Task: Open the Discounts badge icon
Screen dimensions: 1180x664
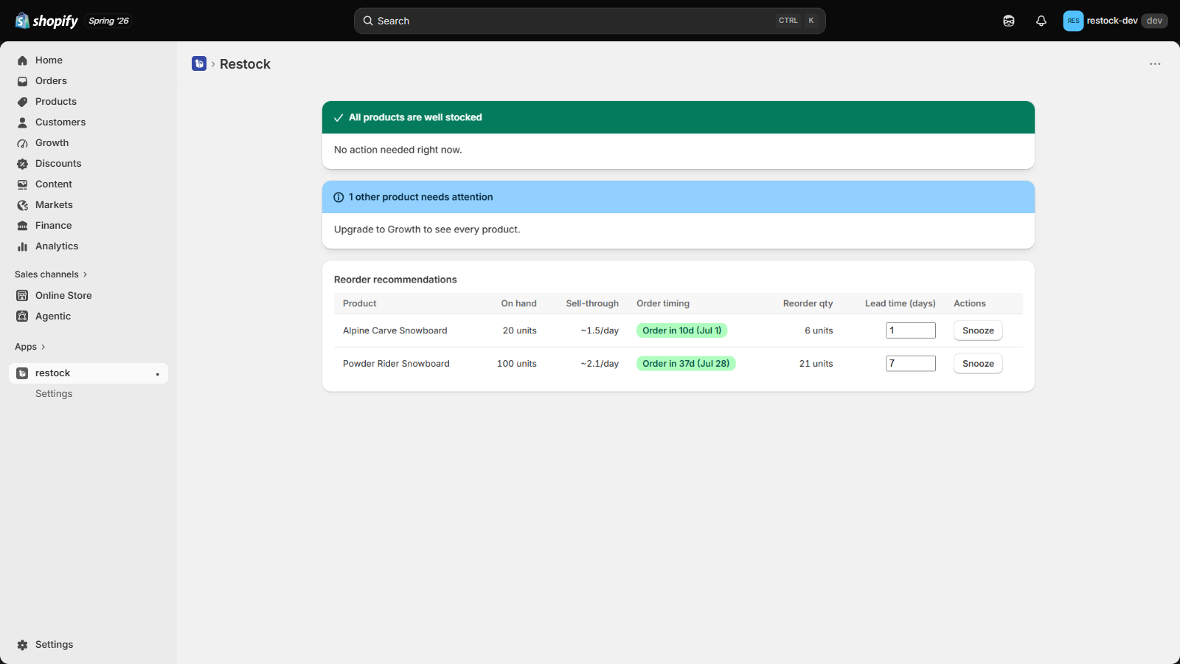Action: [x=22, y=164]
